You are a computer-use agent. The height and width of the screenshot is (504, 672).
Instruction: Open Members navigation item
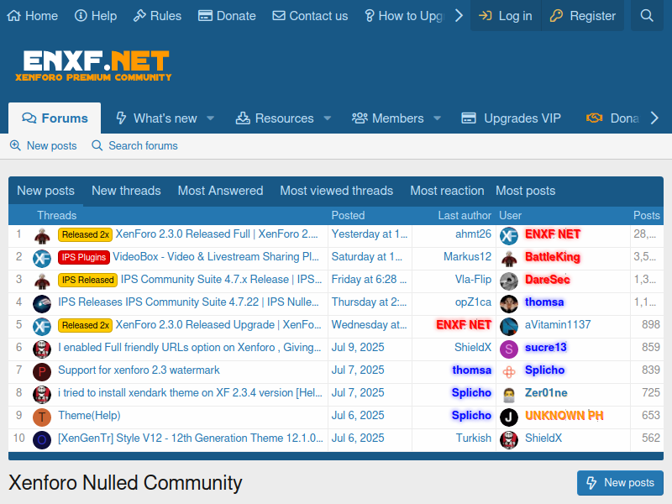(x=388, y=118)
